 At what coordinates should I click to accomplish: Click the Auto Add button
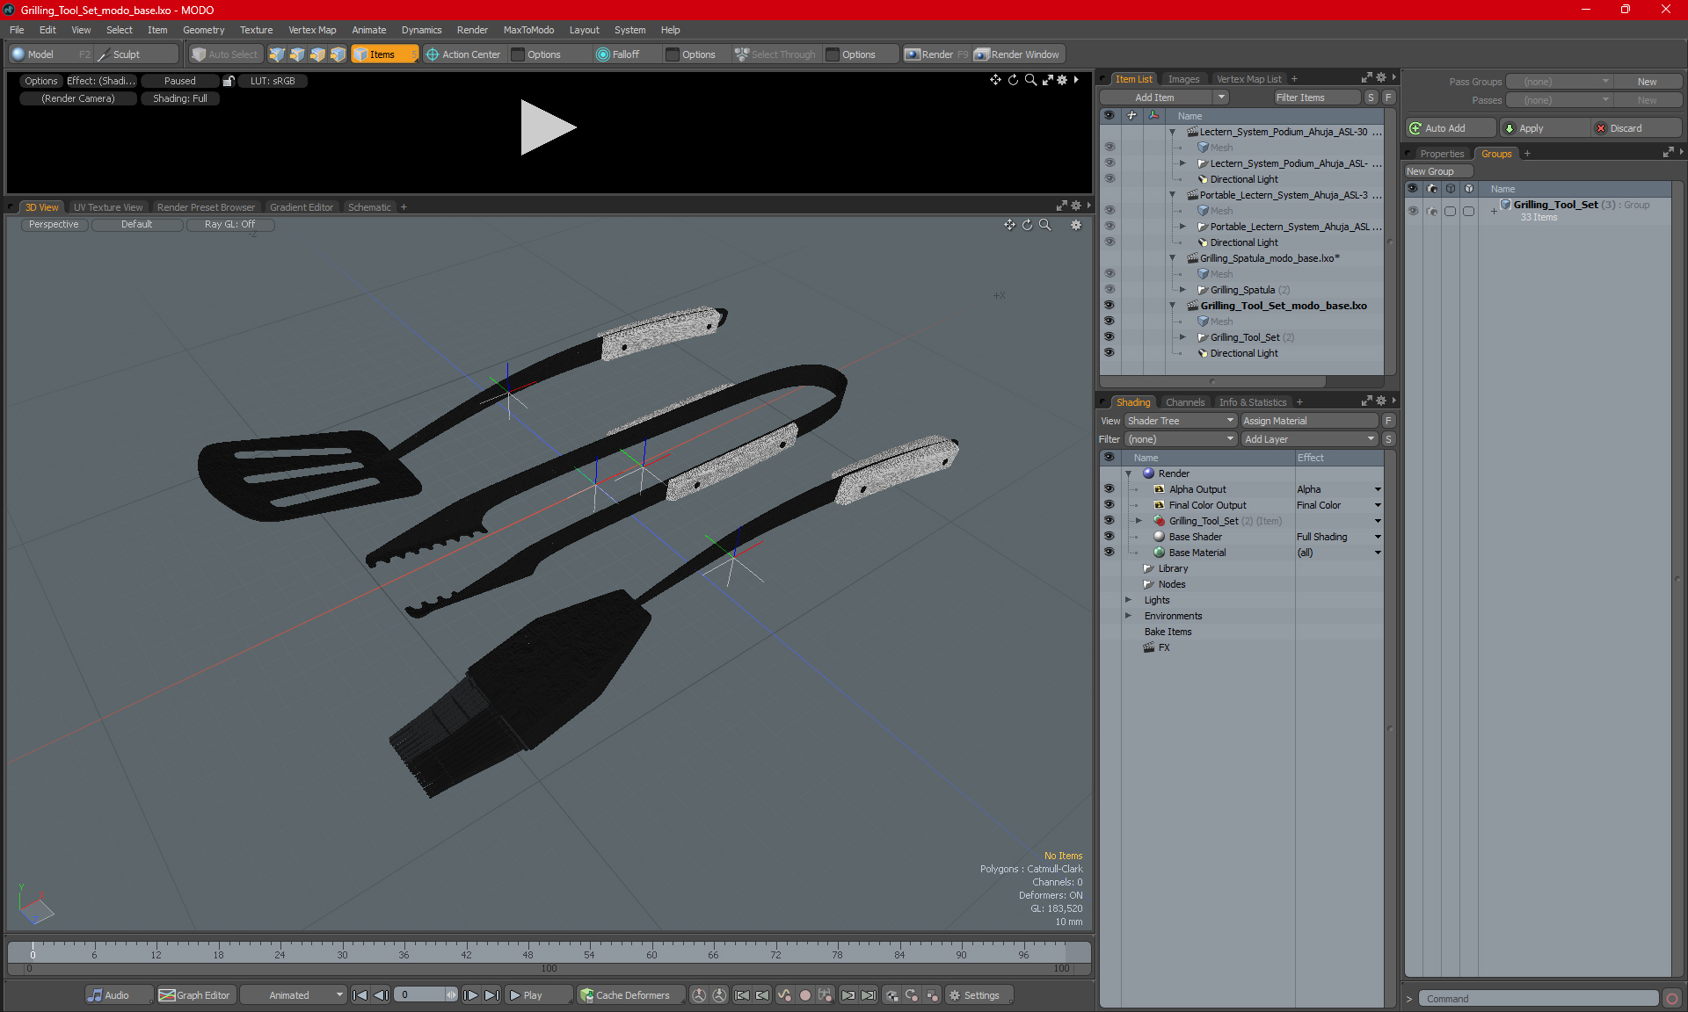click(x=1450, y=128)
